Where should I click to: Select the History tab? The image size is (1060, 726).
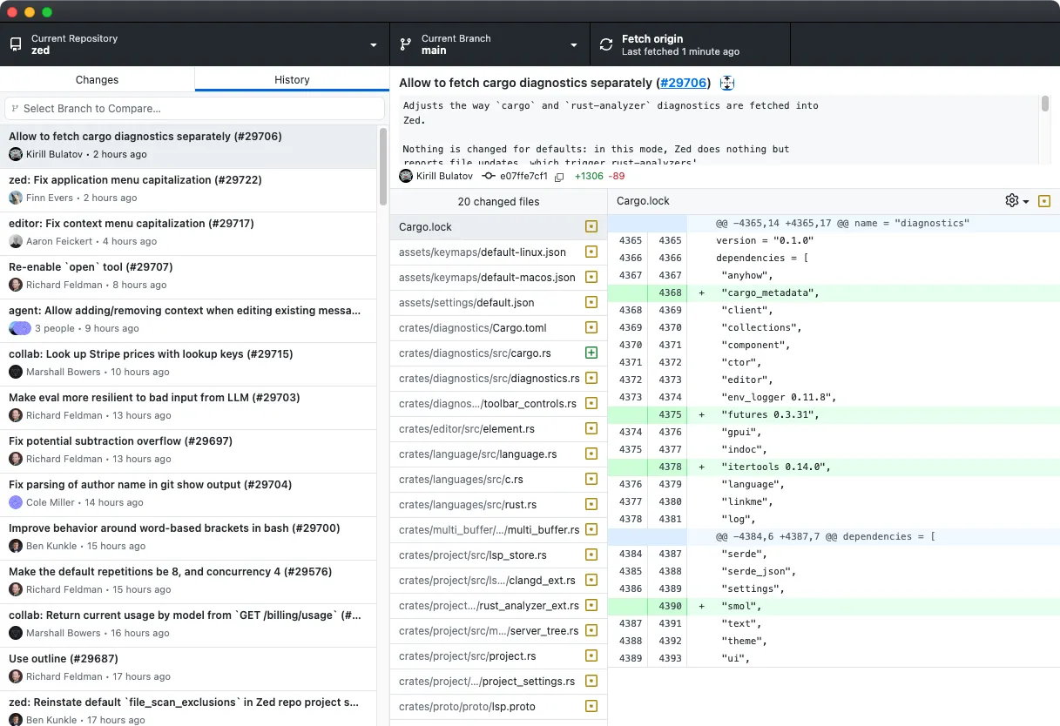291,78
